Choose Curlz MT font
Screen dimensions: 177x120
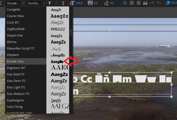coord(26,22)
